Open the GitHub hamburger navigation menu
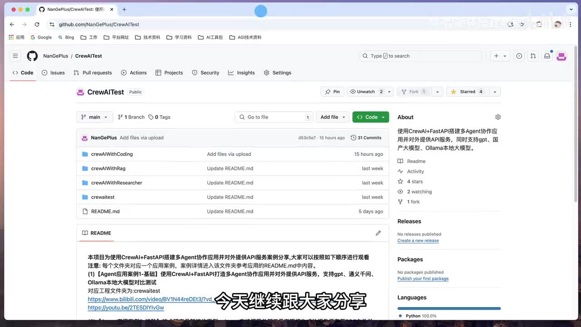Viewport: 581px width, 327px height. (x=15, y=56)
